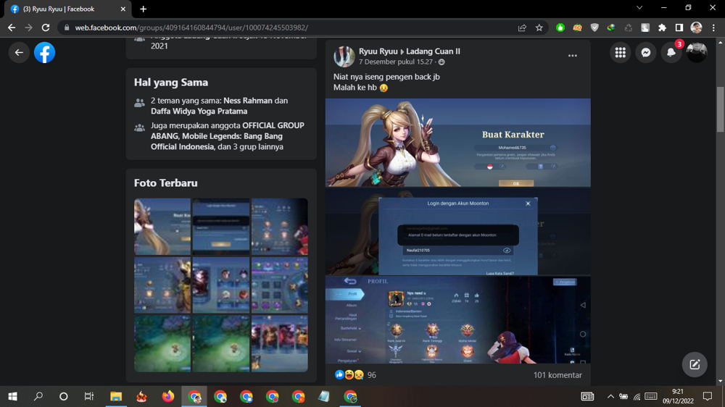This screenshot has width=725, height=407.
Task: Open the Messenger icon
Action: (645, 53)
